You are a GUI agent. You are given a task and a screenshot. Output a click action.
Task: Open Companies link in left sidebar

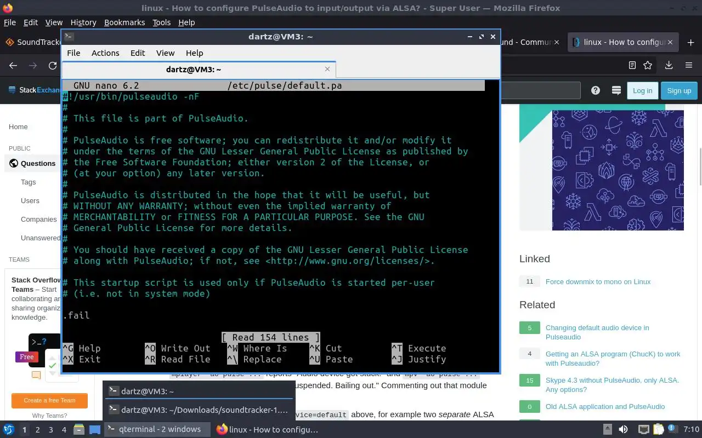pyautogui.click(x=39, y=219)
